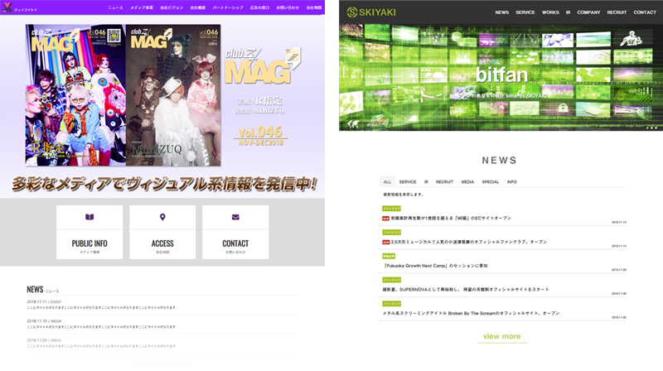Open ニュース in the purple navigation bar

coord(115,7)
